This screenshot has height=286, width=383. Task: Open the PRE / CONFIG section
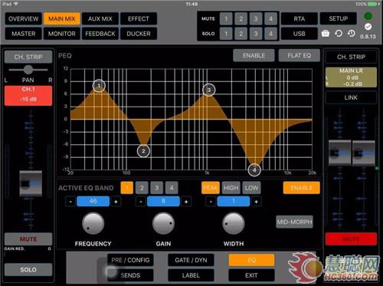(130, 260)
